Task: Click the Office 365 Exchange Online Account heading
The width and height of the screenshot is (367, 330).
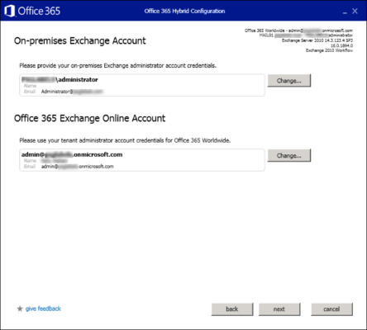Action: click(89, 118)
